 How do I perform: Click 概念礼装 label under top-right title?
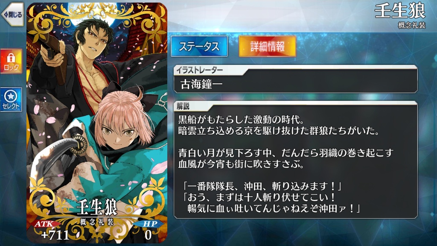(x=412, y=25)
